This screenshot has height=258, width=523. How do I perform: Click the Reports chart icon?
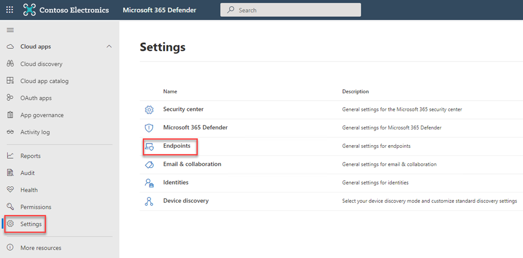point(10,156)
